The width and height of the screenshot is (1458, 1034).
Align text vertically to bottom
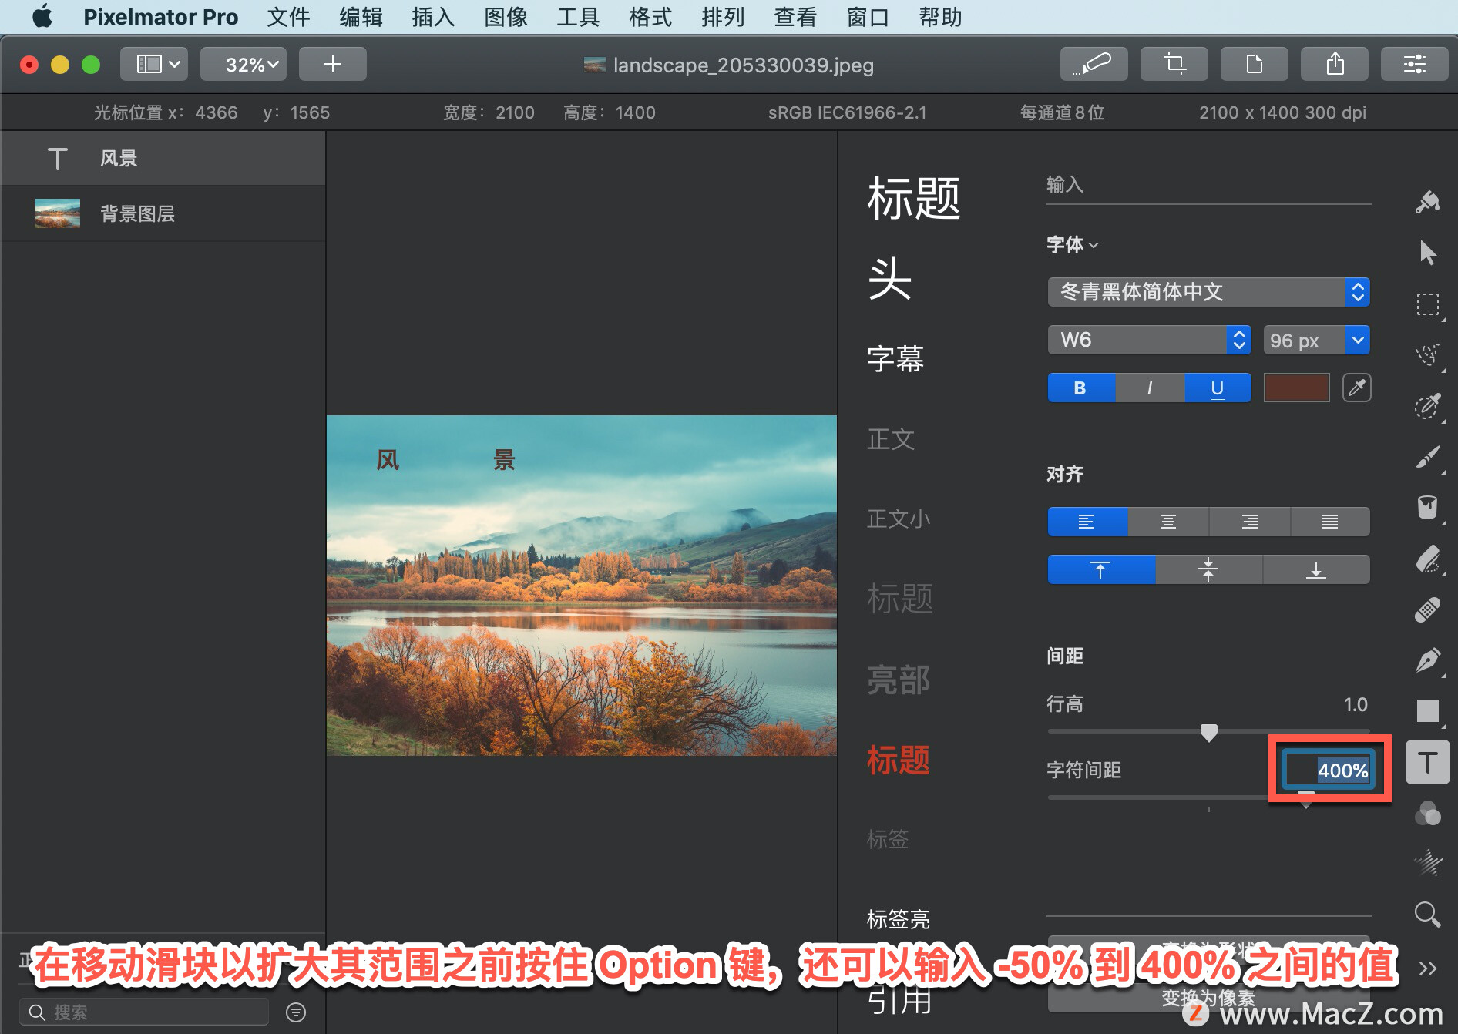point(1316,569)
